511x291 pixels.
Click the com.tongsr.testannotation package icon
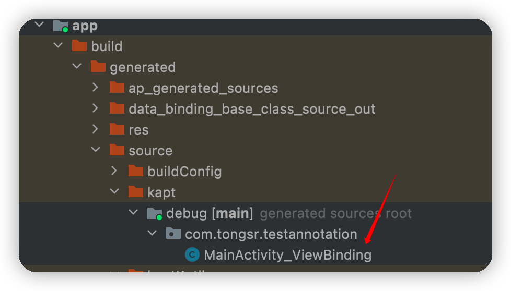pyautogui.click(x=173, y=234)
